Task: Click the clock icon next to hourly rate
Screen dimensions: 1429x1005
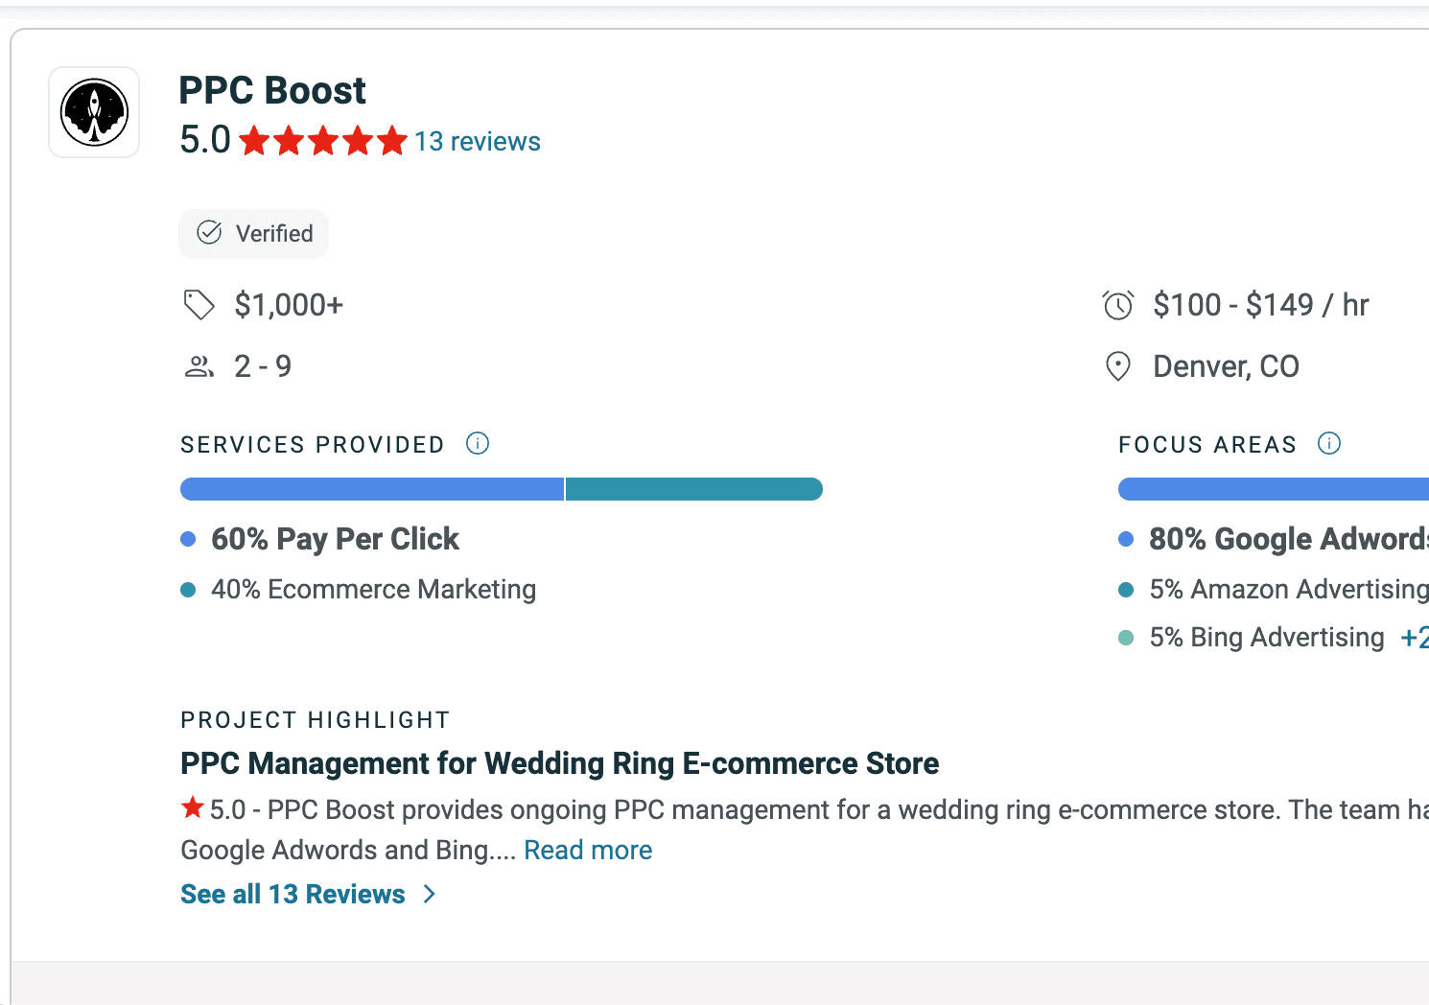Action: (1117, 304)
